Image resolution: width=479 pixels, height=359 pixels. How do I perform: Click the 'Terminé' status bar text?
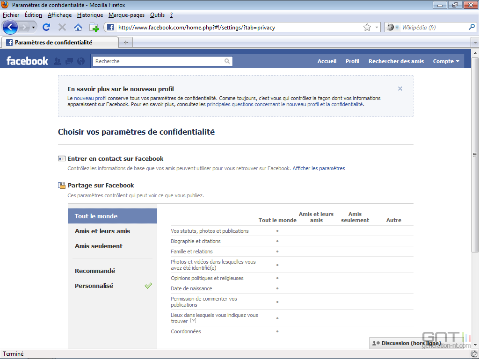13,354
